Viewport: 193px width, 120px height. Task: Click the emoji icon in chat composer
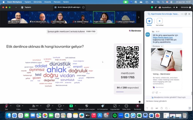152,108
